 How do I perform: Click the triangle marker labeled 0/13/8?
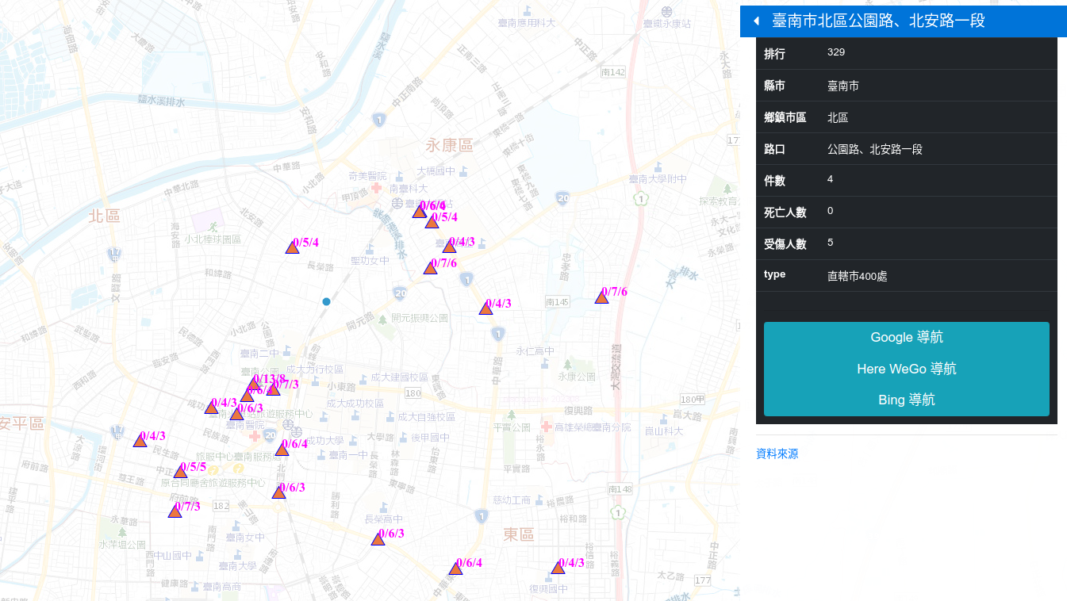[x=254, y=384]
